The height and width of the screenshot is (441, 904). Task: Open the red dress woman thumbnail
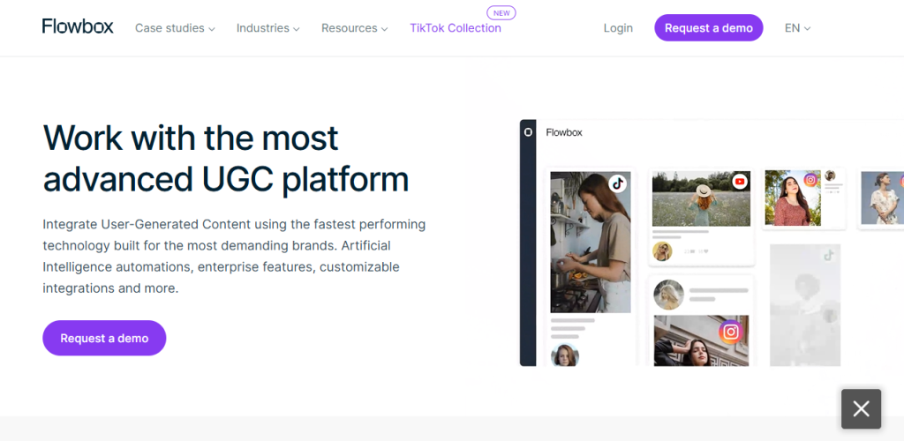pyautogui.click(x=793, y=198)
